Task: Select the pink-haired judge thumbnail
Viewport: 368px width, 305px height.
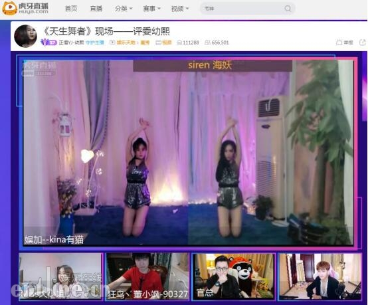Action: coord(320,276)
